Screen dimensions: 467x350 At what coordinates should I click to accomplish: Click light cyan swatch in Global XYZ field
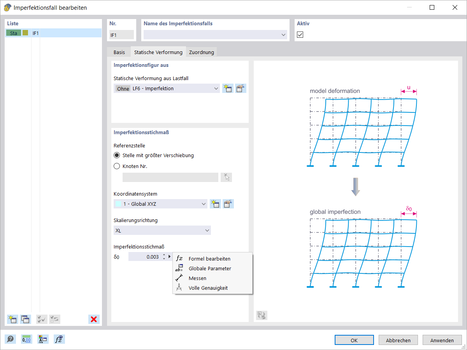pos(119,204)
